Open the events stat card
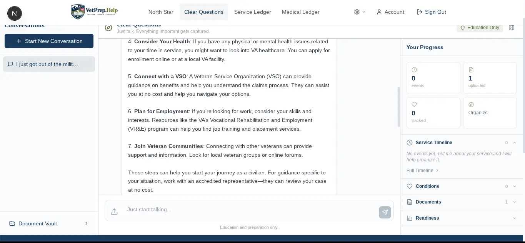The image size is (525, 243). pos(433,78)
